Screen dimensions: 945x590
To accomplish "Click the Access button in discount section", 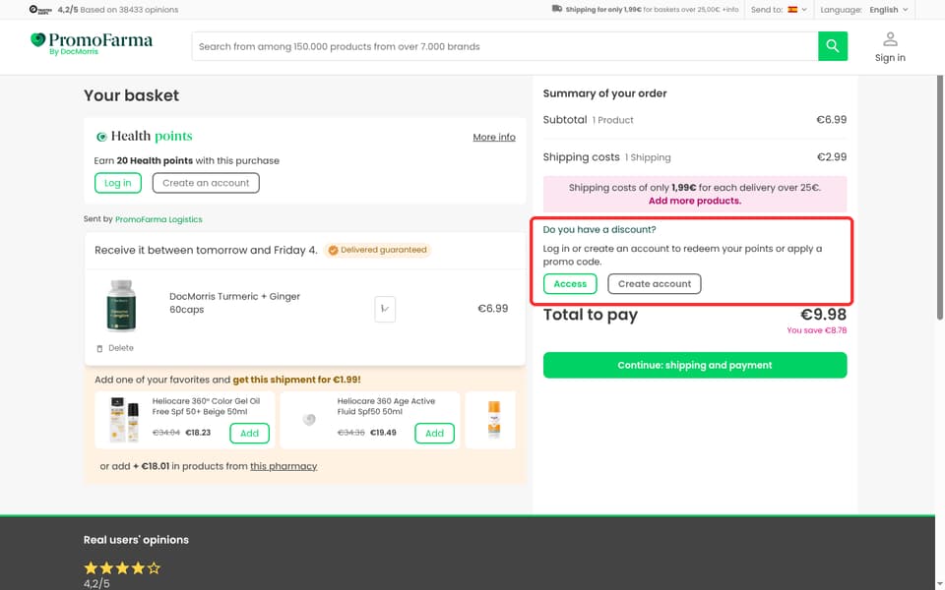I will point(570,284).
